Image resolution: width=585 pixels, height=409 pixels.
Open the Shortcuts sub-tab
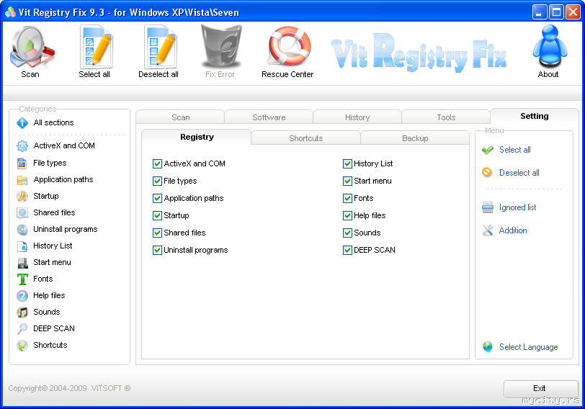tap(305, 138)
